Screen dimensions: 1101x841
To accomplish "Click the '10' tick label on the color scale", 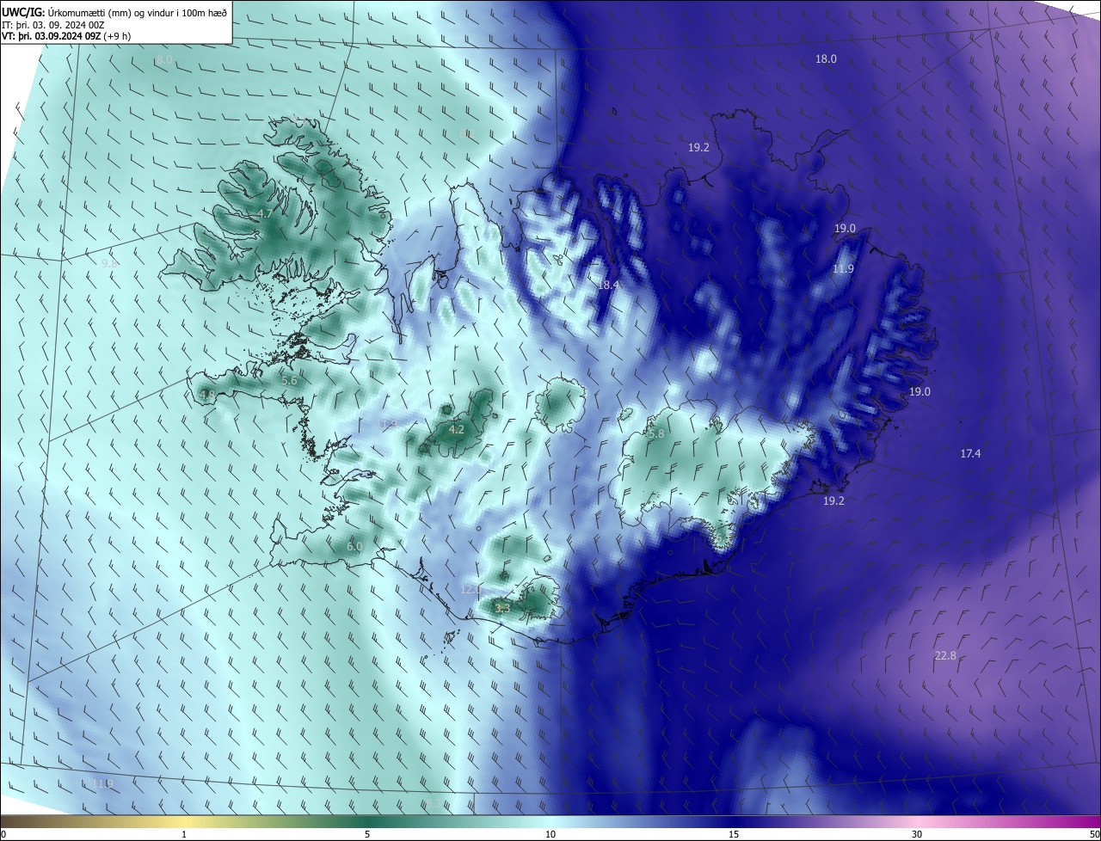I will [x=550, y=834].
